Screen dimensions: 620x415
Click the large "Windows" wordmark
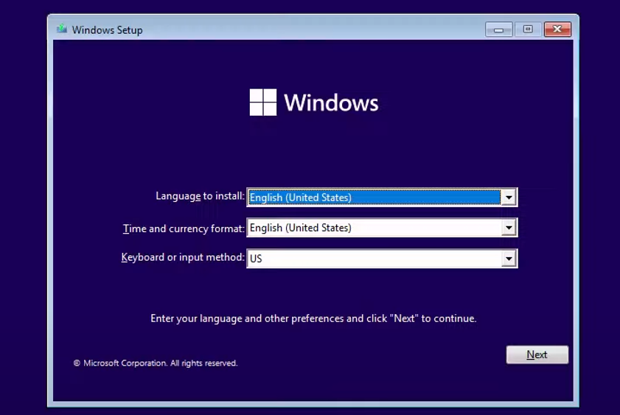pos(331,102)
